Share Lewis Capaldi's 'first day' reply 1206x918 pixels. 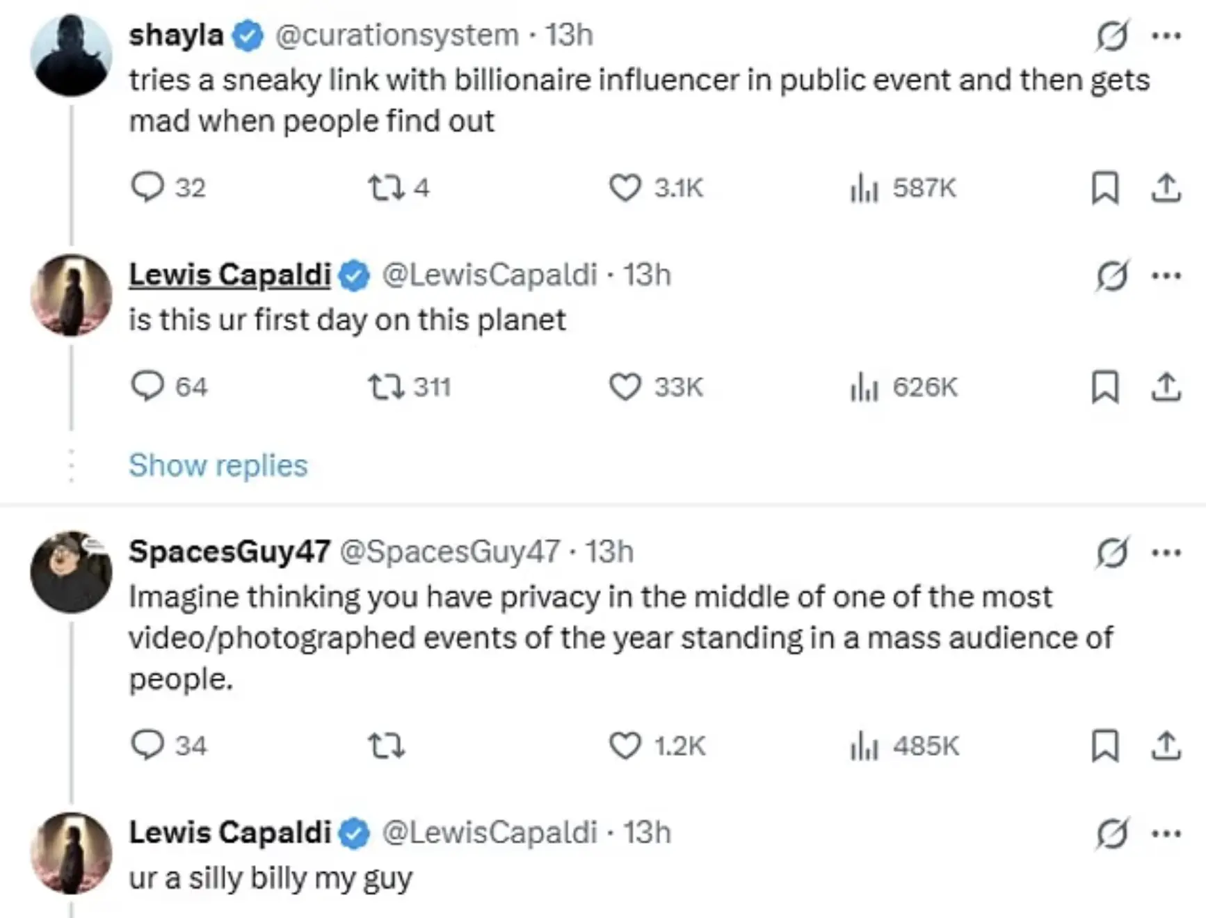click(x=1166, y=387)
